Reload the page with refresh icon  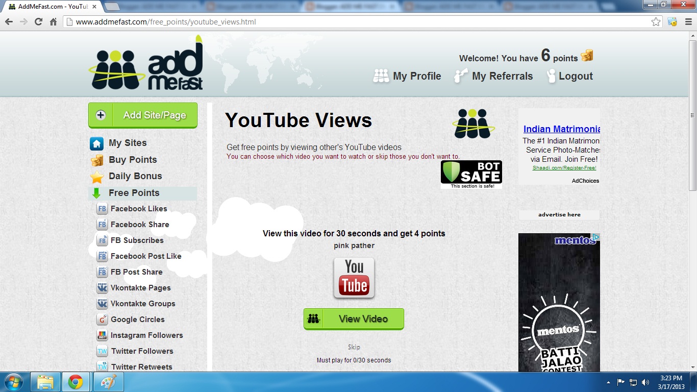pyautogui.click(x=38, y=22)
